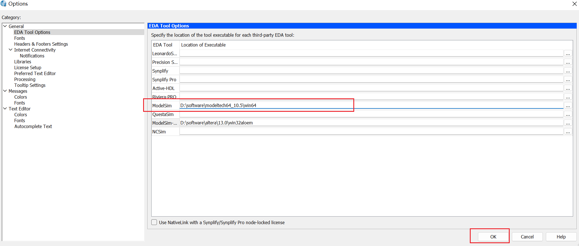Viewport: 579px width, 246px height.
Task: Edit the ModelSim path field
Action: click(371, 105)
